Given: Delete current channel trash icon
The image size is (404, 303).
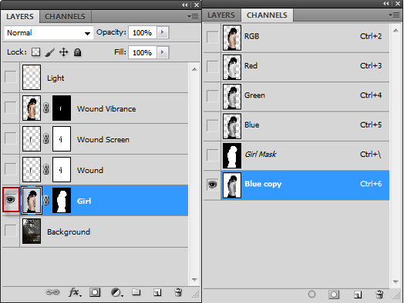Looking at the screenshot, I should coord(379,295).
